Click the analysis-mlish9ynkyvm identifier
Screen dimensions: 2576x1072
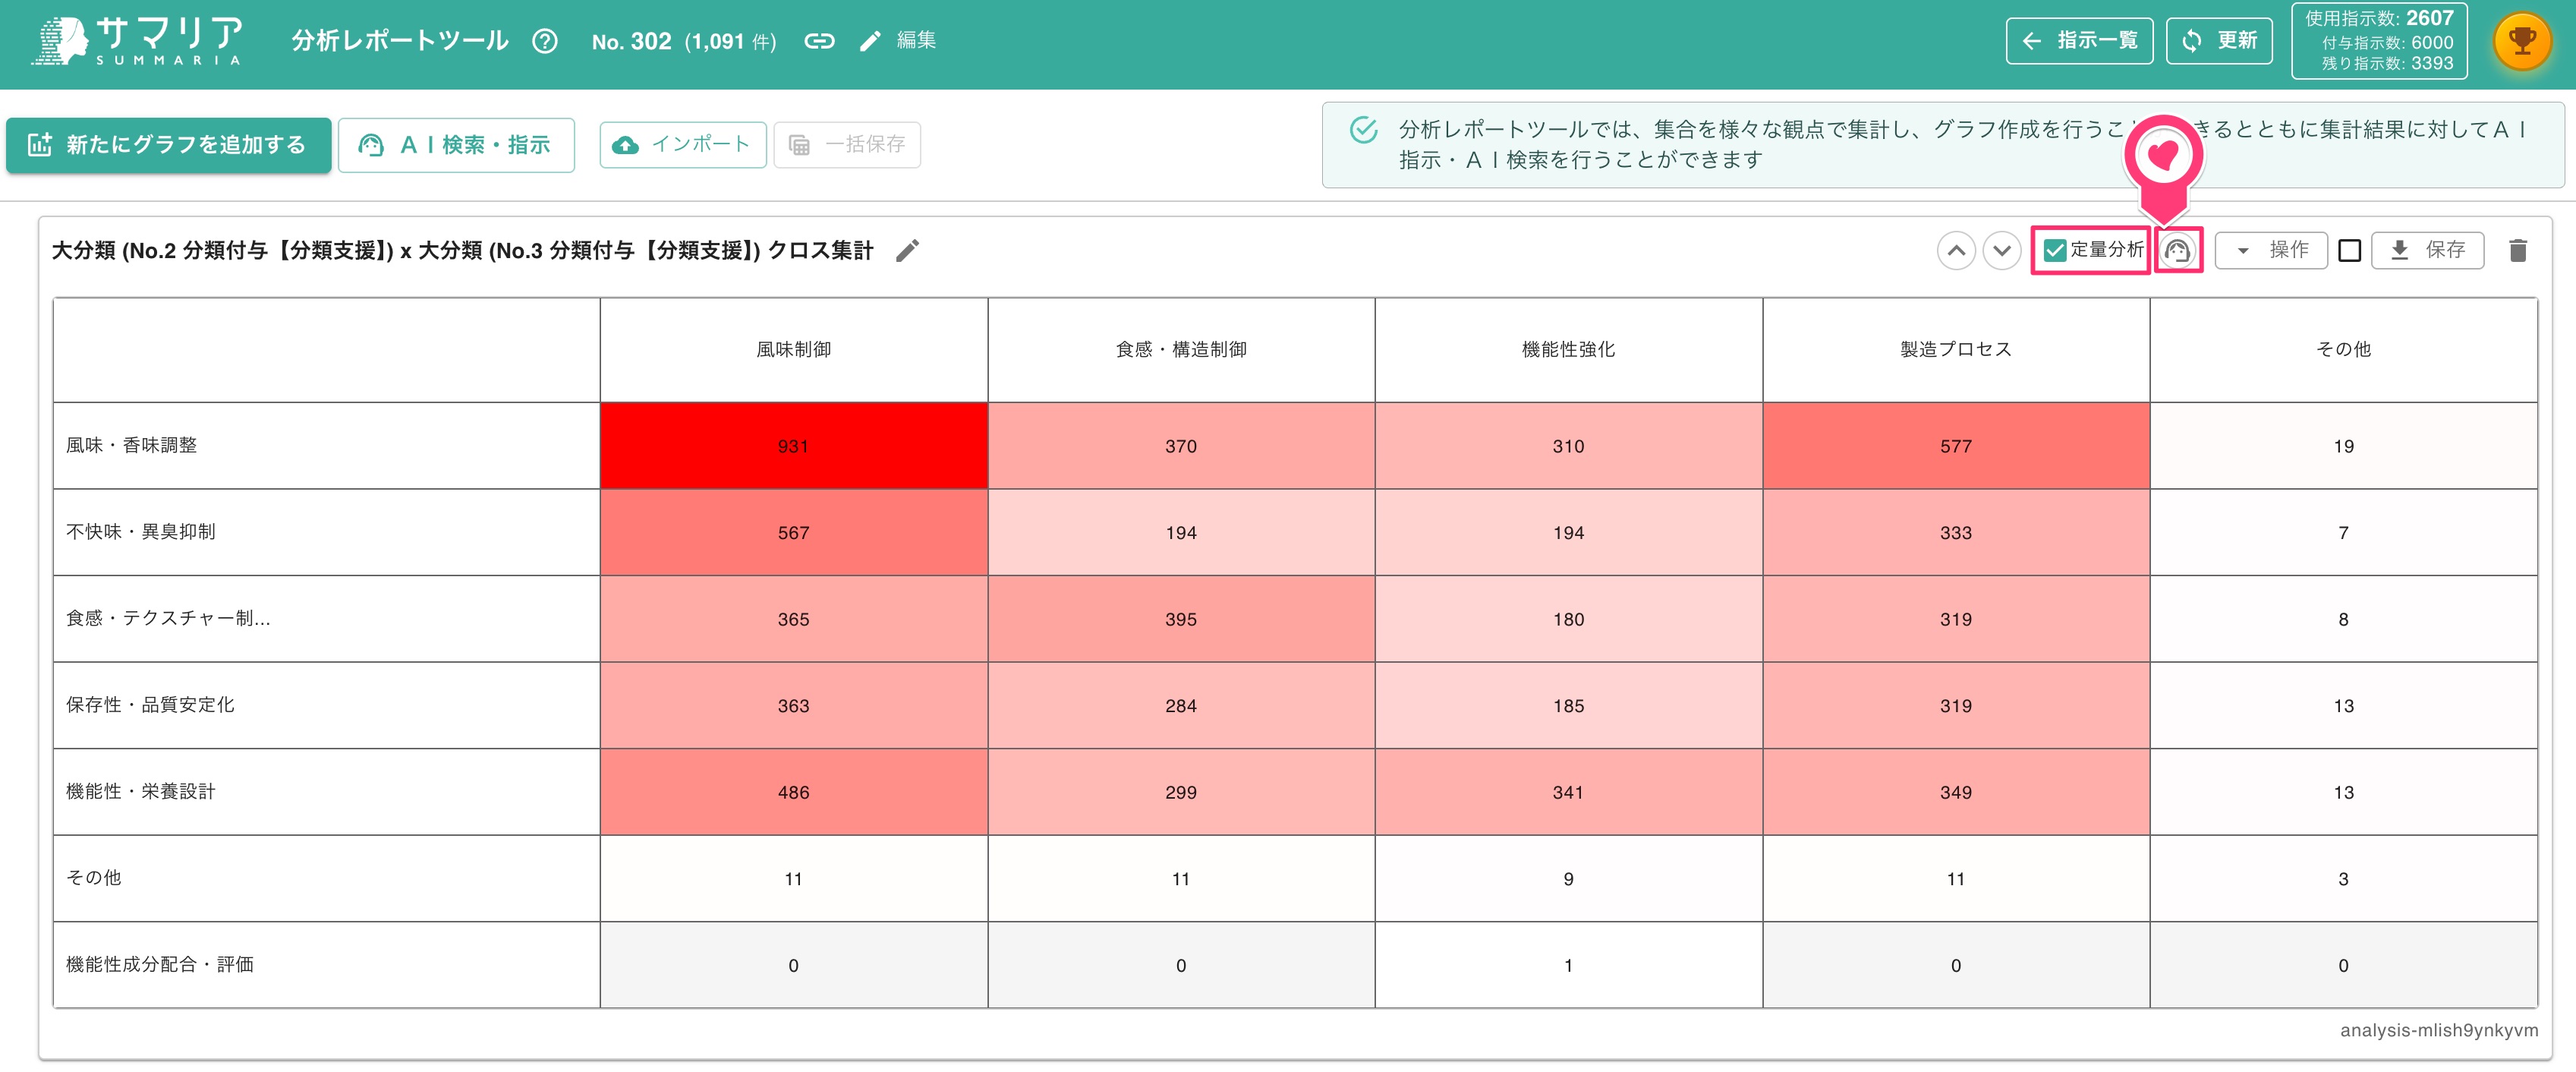2438,1030
